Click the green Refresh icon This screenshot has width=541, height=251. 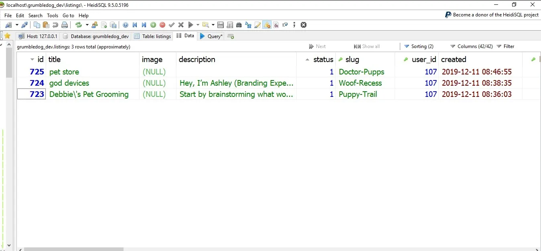(x=79, y=25)
